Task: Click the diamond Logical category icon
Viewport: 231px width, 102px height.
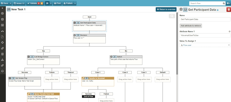Action: click(x=3, y=42)
